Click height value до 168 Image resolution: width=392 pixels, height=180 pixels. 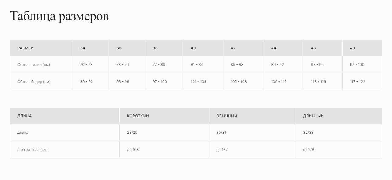click(133, 150)
